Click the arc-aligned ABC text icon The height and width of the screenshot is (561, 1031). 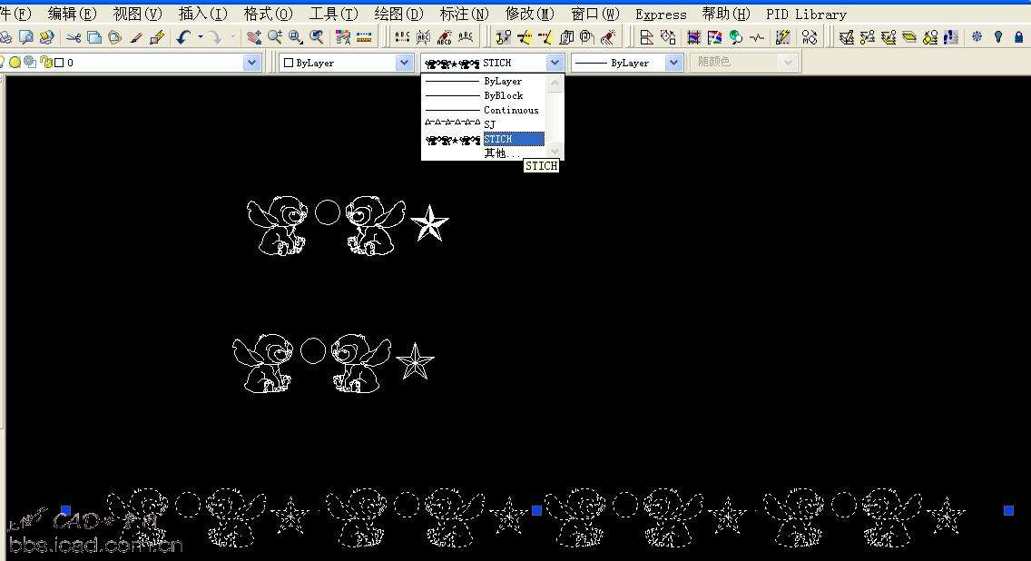coord(466,37)
